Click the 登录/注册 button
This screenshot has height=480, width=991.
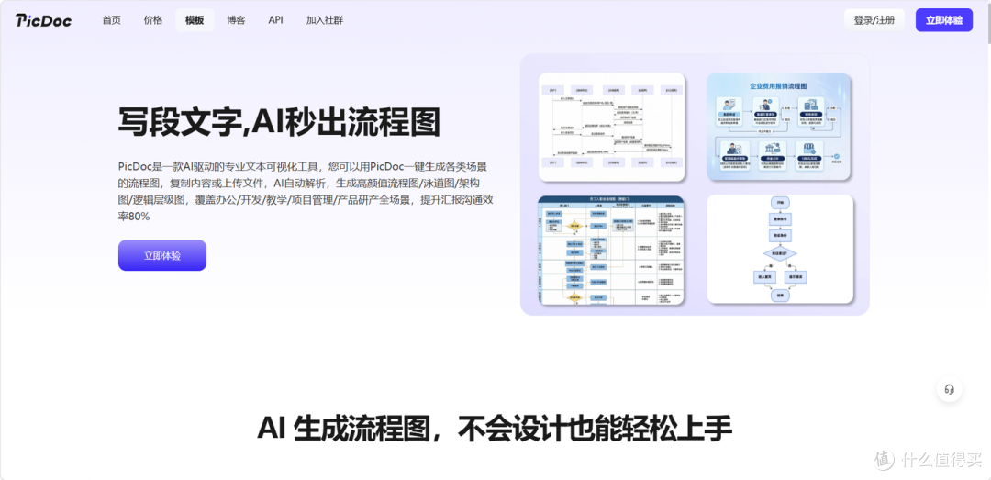[874, 20]
